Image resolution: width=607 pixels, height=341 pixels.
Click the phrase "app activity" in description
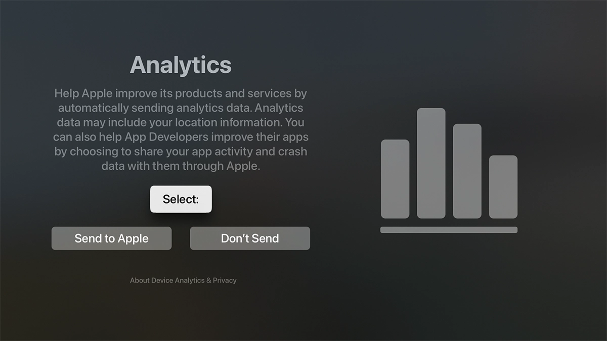click(x=227, y=152)
